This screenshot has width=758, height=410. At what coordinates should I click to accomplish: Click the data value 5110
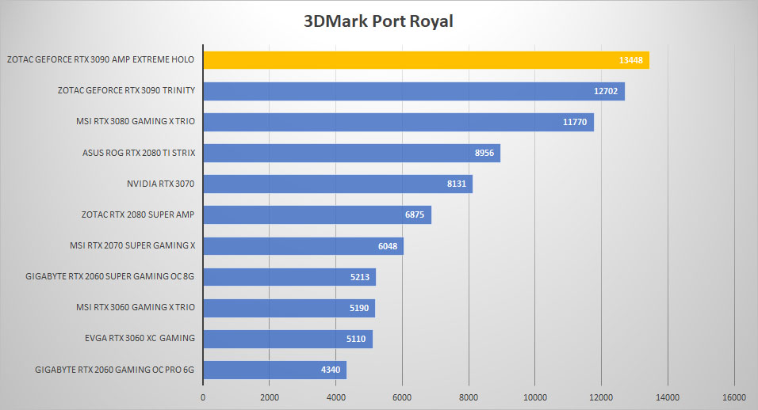coord(356,339)
